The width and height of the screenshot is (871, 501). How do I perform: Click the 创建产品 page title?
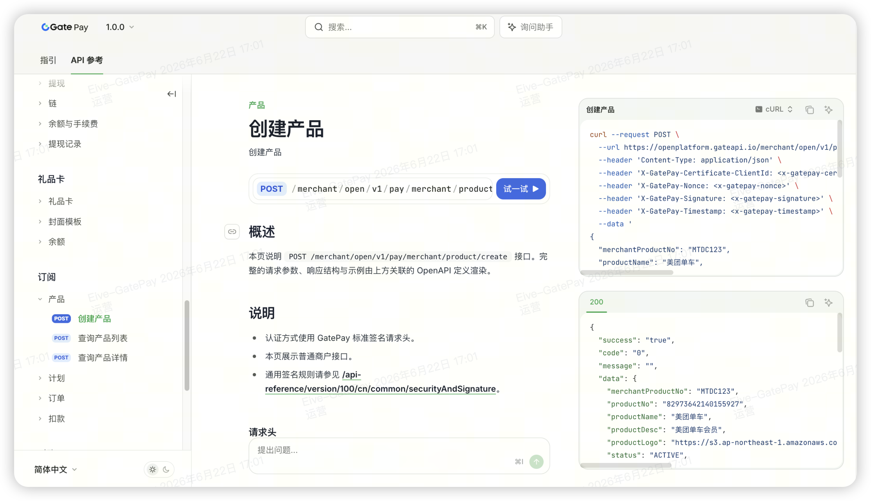tap(286, 129)
